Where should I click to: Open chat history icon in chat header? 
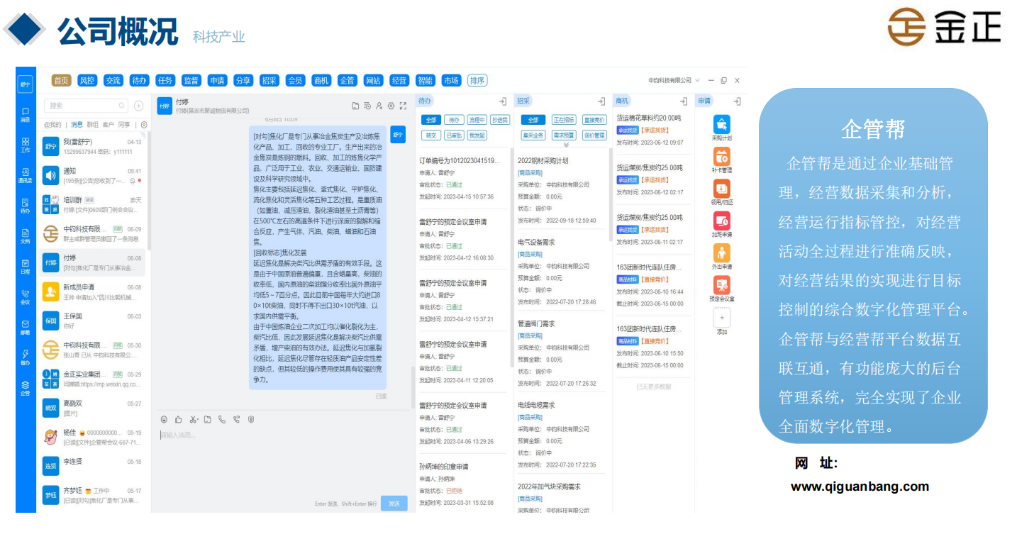tap(367, 106)
